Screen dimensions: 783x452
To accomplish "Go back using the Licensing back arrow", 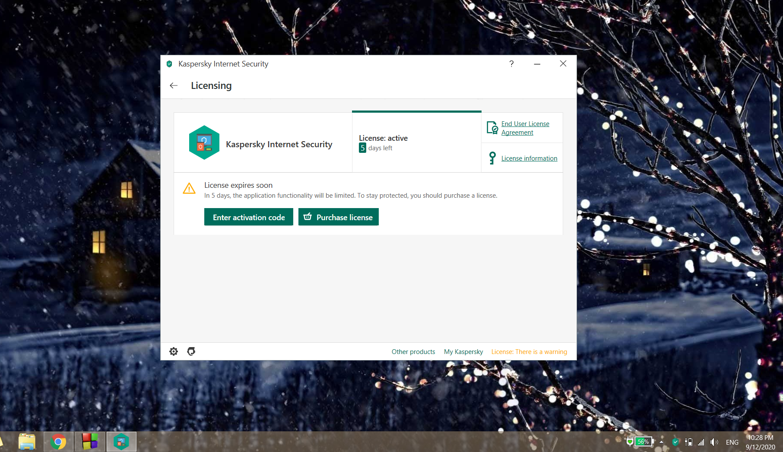I will (174, 85).
